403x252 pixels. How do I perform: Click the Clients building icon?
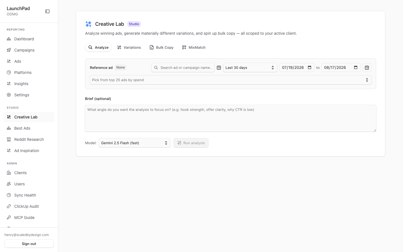click(x=9, y=173)
